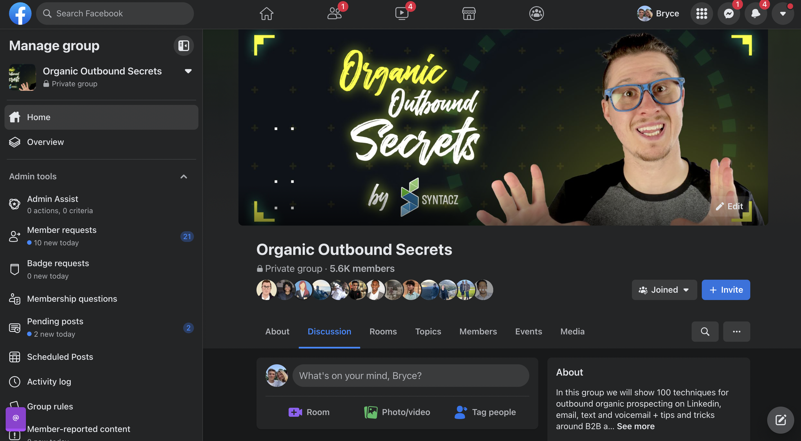Click the 21 member requests badge
801x441 pixels.
(x=187, y=237)
